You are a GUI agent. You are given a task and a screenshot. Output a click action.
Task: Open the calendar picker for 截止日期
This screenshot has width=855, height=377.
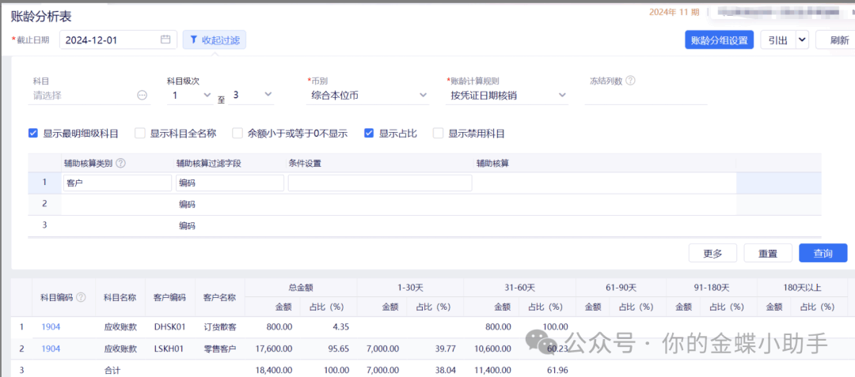[x=165, y=40]
